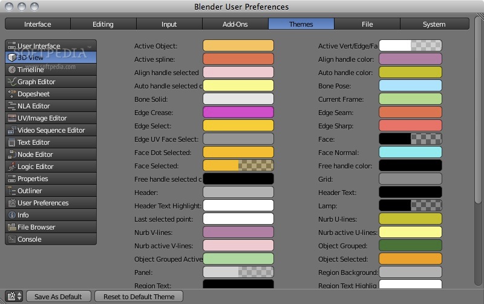Edit the Header Text Highlight swatch
484x304 pixels.
pyautogui.click(x=238, y=205)
